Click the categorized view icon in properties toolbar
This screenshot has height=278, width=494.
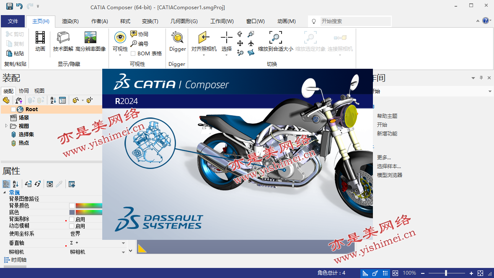tap(6, 184)
